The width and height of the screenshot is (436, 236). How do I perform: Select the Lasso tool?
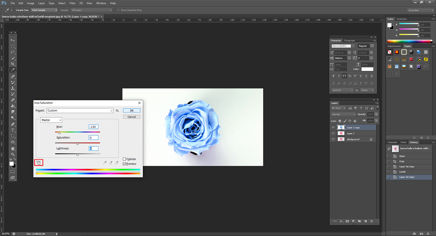pyautogui.click(x=13, y=52)
